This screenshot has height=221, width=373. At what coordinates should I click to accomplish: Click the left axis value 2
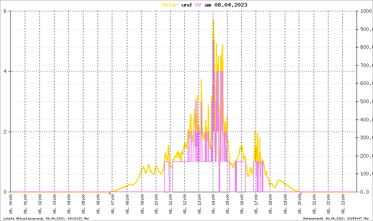pos(5,132)
